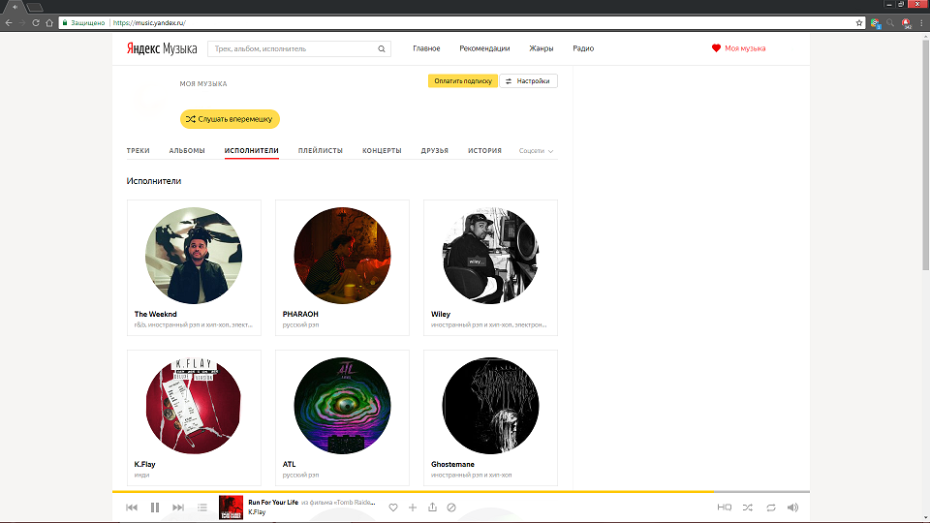Open Ghostemane artist cover
The width and height of the screenshot is (930, 523).
490,406
